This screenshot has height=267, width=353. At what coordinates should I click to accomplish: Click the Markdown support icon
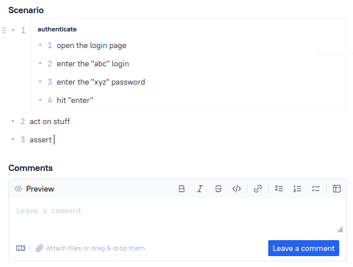coord(21,248)
